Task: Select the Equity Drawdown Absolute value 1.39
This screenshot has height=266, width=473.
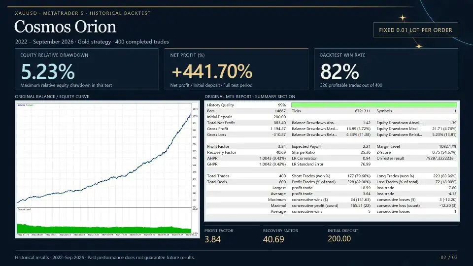Action: point(452,123)
